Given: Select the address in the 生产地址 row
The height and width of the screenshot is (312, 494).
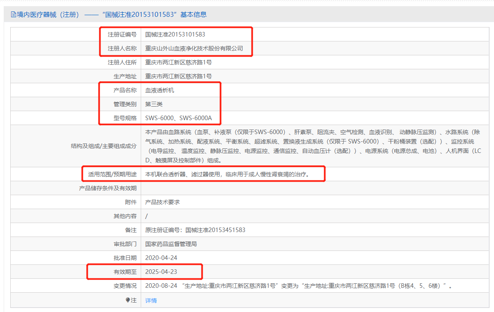Looking at the screenshot, I should pos(178,76).
